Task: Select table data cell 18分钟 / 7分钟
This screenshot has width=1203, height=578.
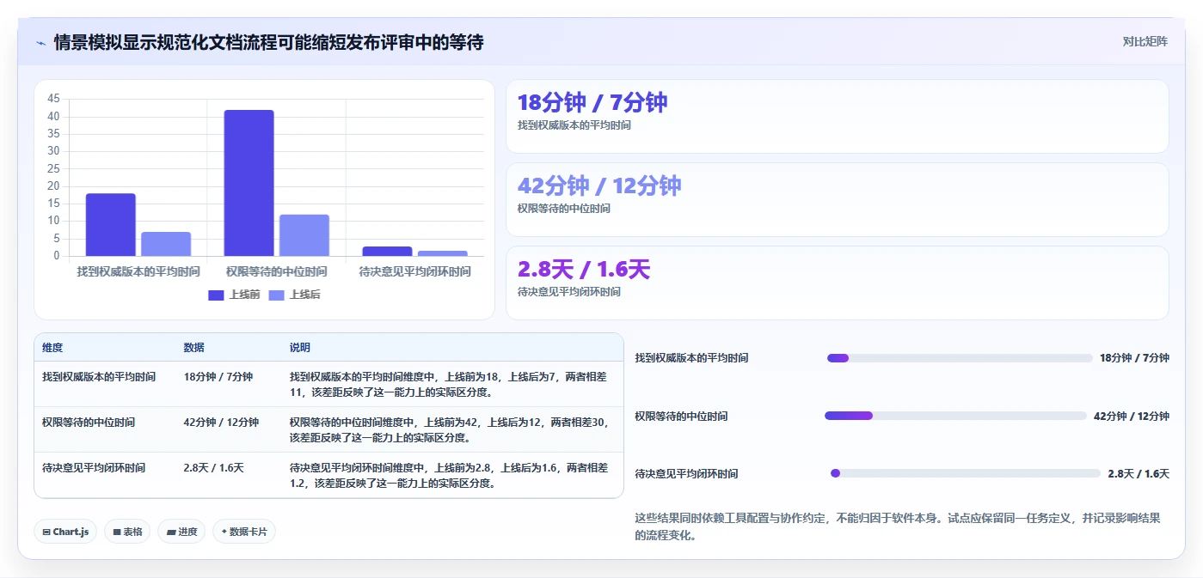Action: (218, 377)
